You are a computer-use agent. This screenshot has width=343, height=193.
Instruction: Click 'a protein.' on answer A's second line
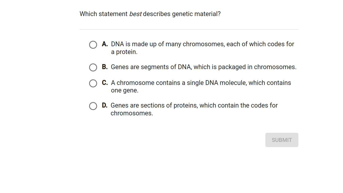pos(124,52)
